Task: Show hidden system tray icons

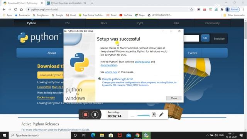Action: [207, 135]
